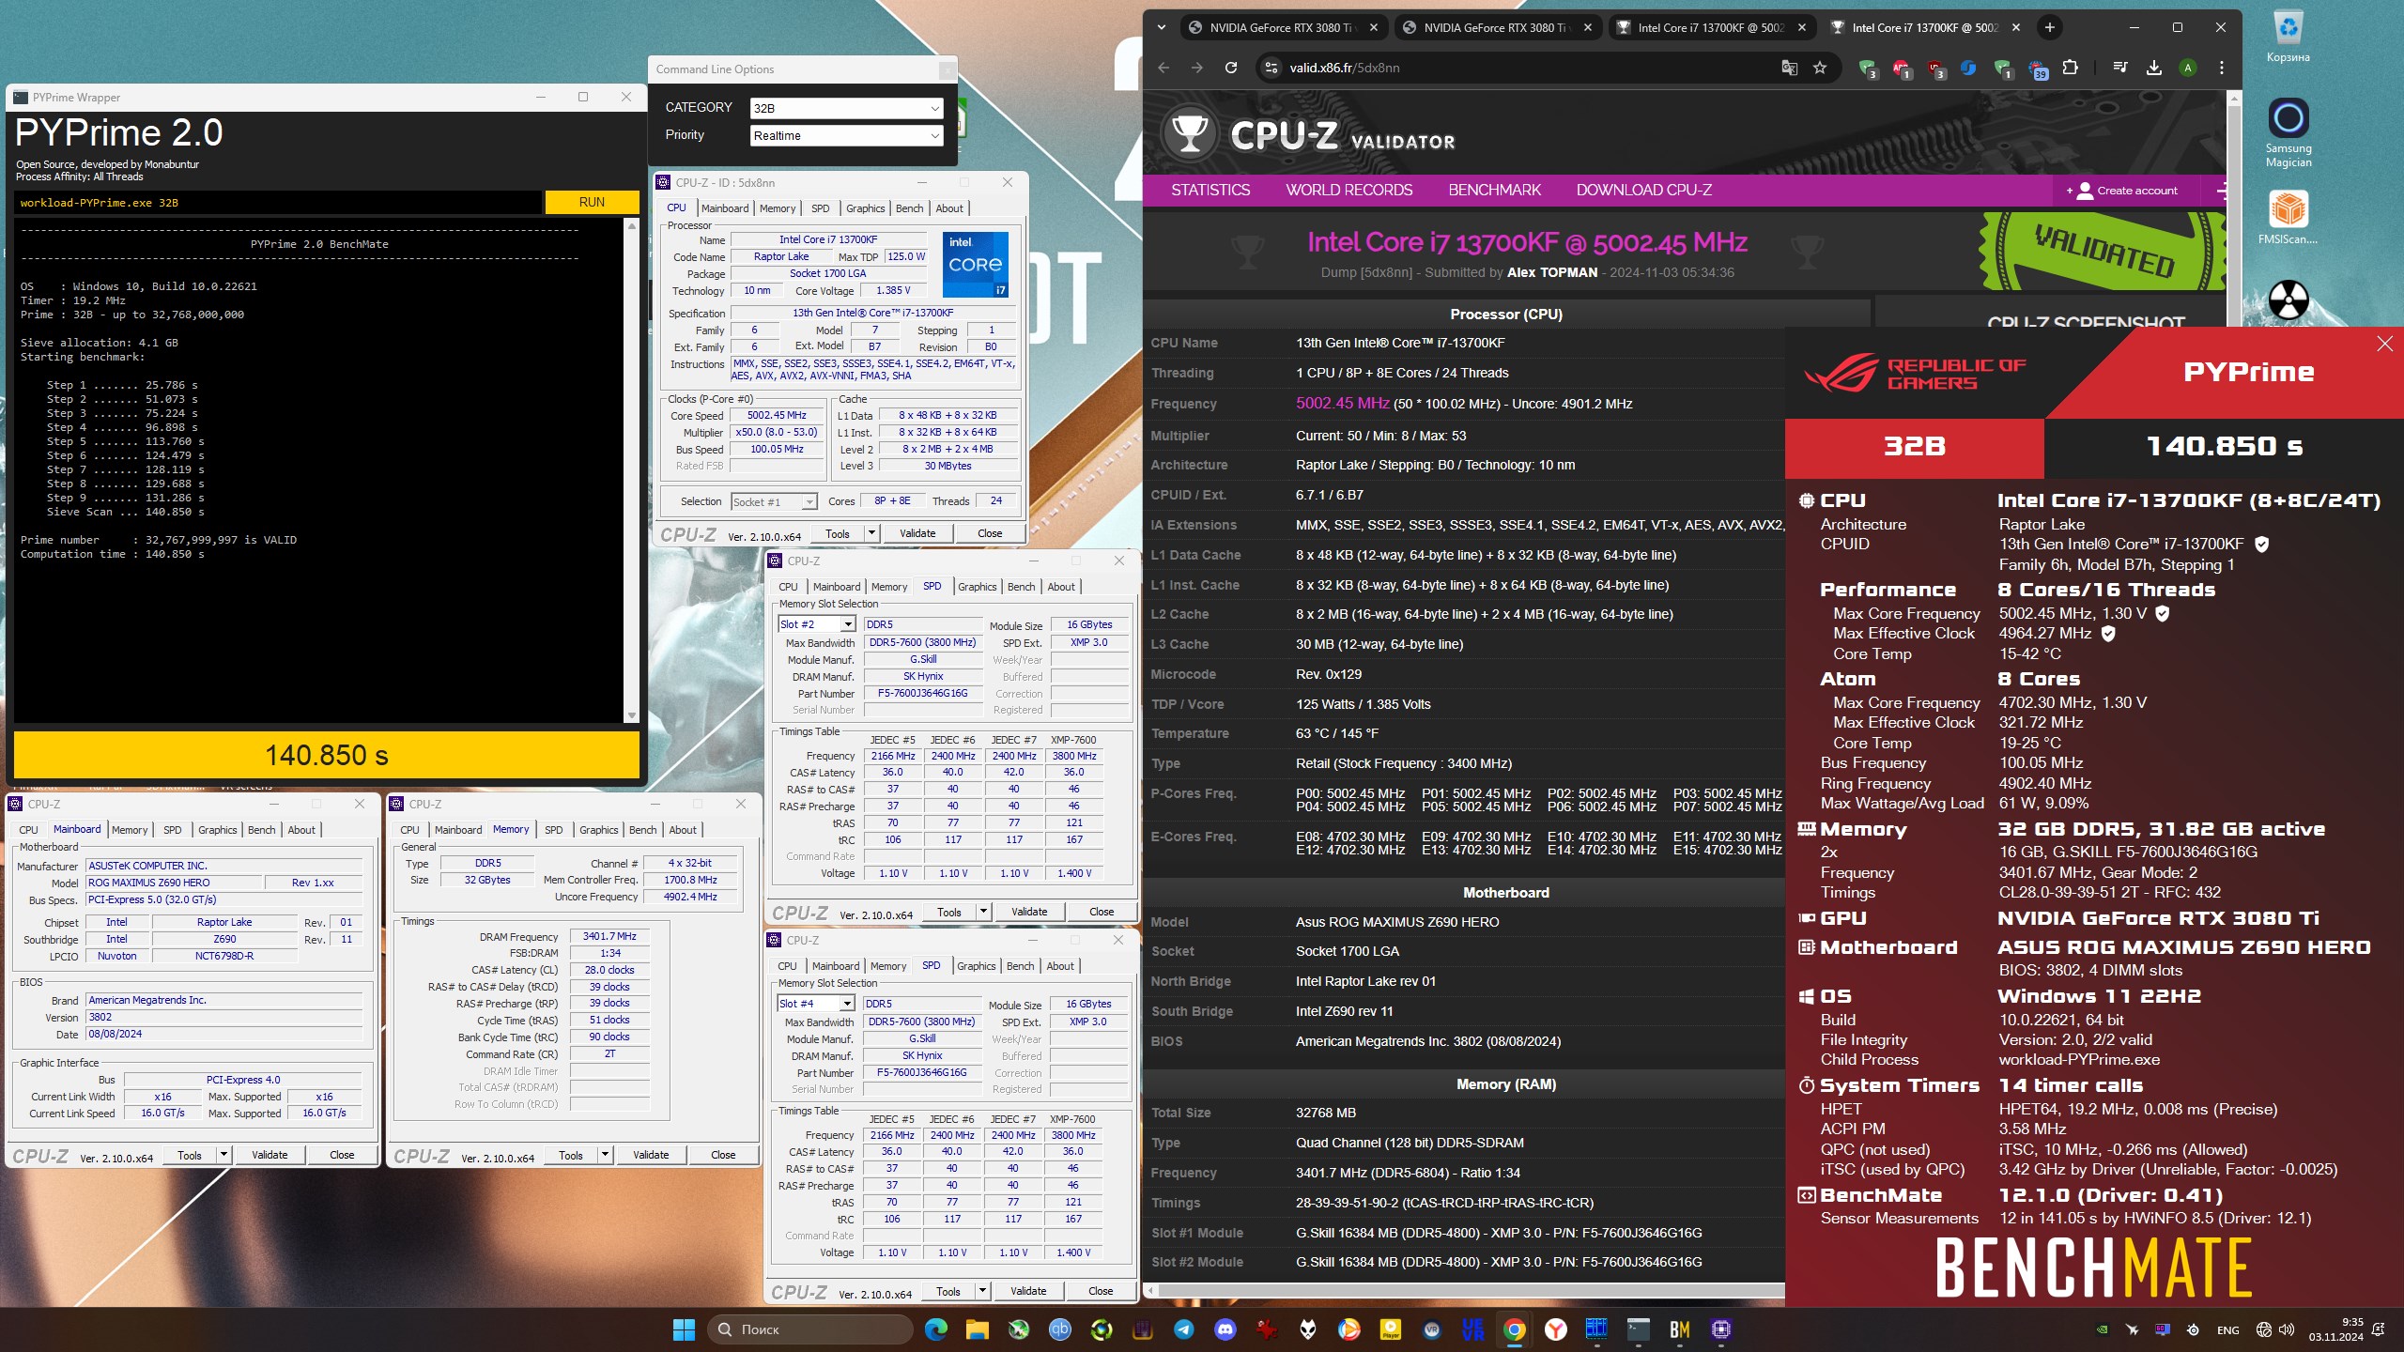Image resolution: width=2404 pixels, height=1352 pixels.
Task: Click RUN in PYPrime Wrapper
Action: pos(592,202)
